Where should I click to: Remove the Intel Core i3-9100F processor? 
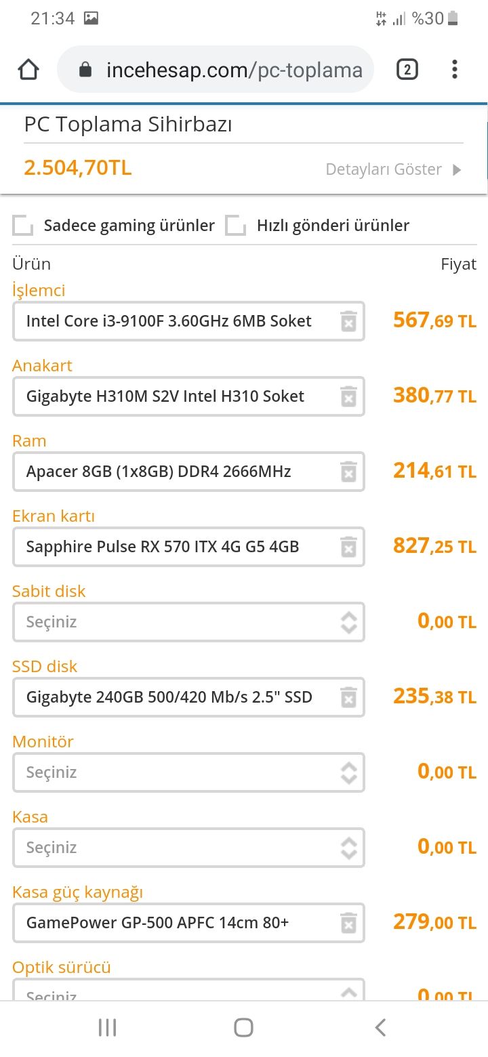tap(348, 321)
